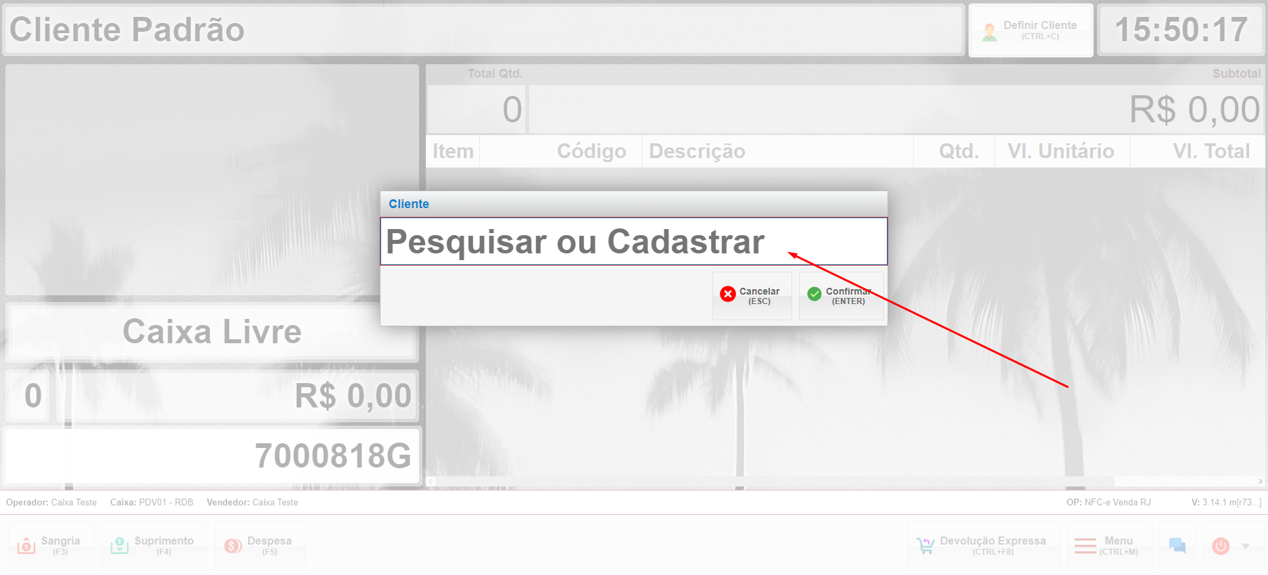The width and height of the screenshot is (1268, 575).
Task: Click the red X Cancelar icon
Action: [728, 294]
